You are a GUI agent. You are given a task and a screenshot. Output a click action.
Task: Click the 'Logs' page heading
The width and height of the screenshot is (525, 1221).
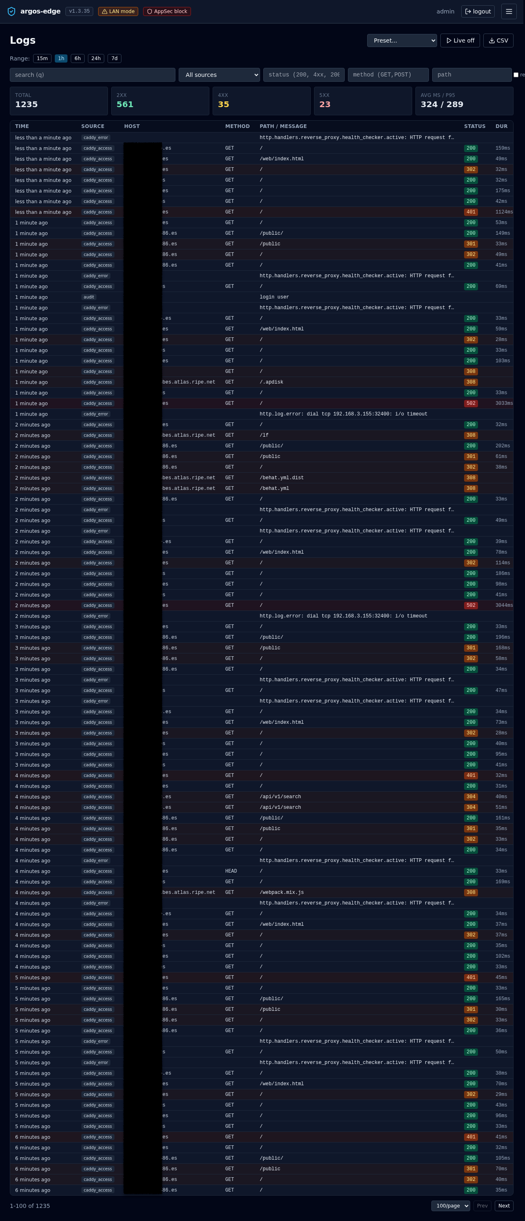[x=23, y=40]
